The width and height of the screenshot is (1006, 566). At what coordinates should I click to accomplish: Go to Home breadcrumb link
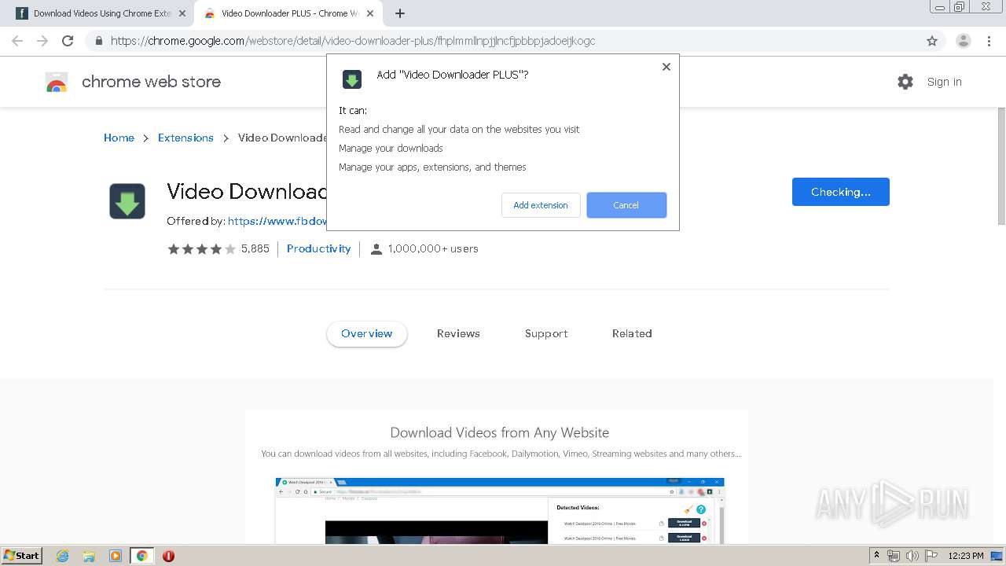pos(119,138)
